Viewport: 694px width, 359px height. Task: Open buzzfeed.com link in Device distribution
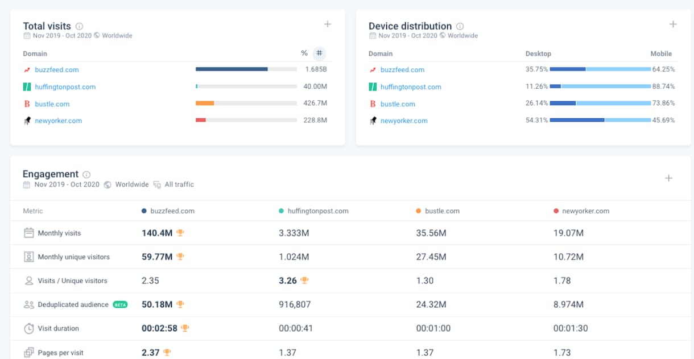(x=402, y=70)
